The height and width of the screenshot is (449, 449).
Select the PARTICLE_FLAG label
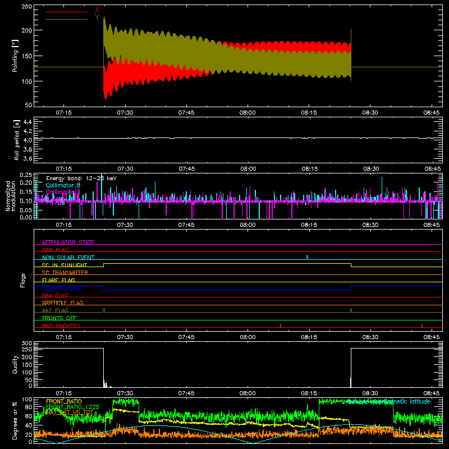pyautogui.click(x=63, y=303)
